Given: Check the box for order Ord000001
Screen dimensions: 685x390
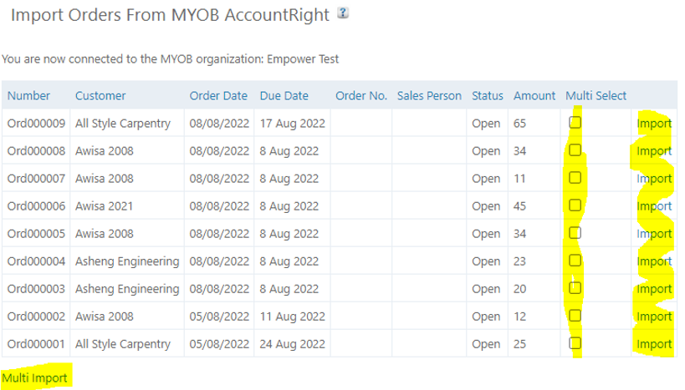Looking at the screenshot, I should (x=575, y=344).
